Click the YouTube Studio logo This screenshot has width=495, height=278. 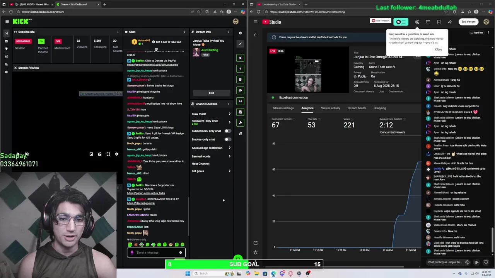click(x=271, y=22)
